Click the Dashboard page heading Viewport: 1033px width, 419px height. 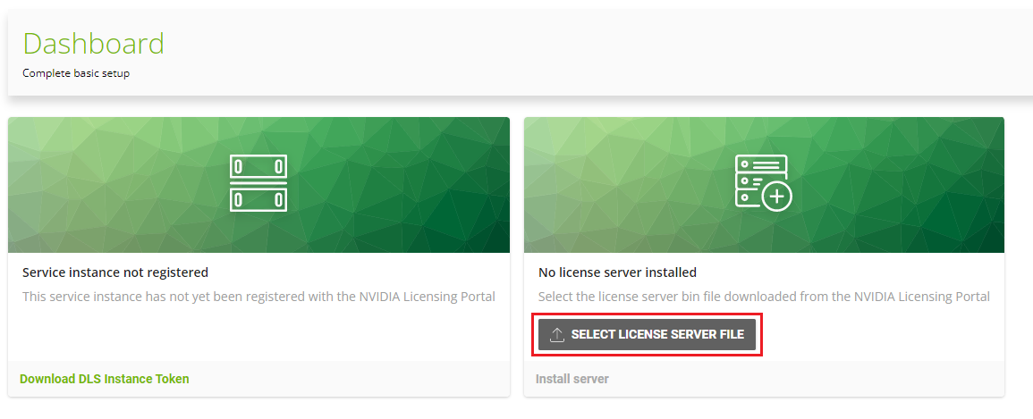(x=93, y=44)
